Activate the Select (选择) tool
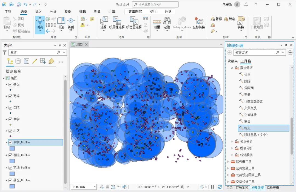Viewport: 296px width, 192px height. (104, 23)
